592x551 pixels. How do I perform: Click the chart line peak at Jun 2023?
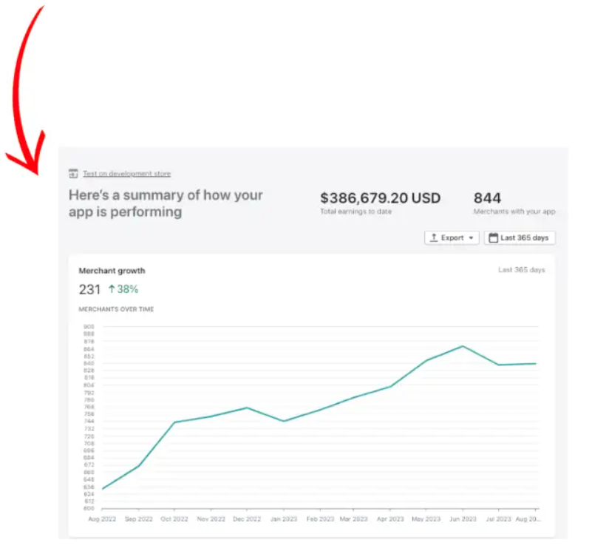(463, 346)
